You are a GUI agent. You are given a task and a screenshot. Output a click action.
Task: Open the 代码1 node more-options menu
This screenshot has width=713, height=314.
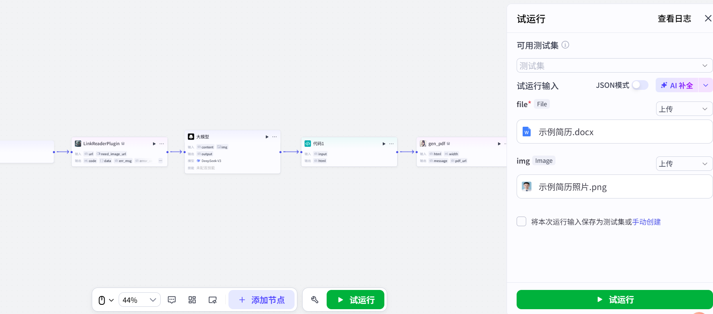392,144
